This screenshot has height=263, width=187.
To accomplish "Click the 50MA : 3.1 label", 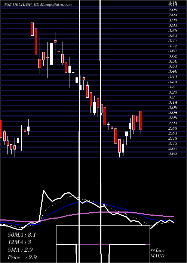I will [x=22, y=235].
